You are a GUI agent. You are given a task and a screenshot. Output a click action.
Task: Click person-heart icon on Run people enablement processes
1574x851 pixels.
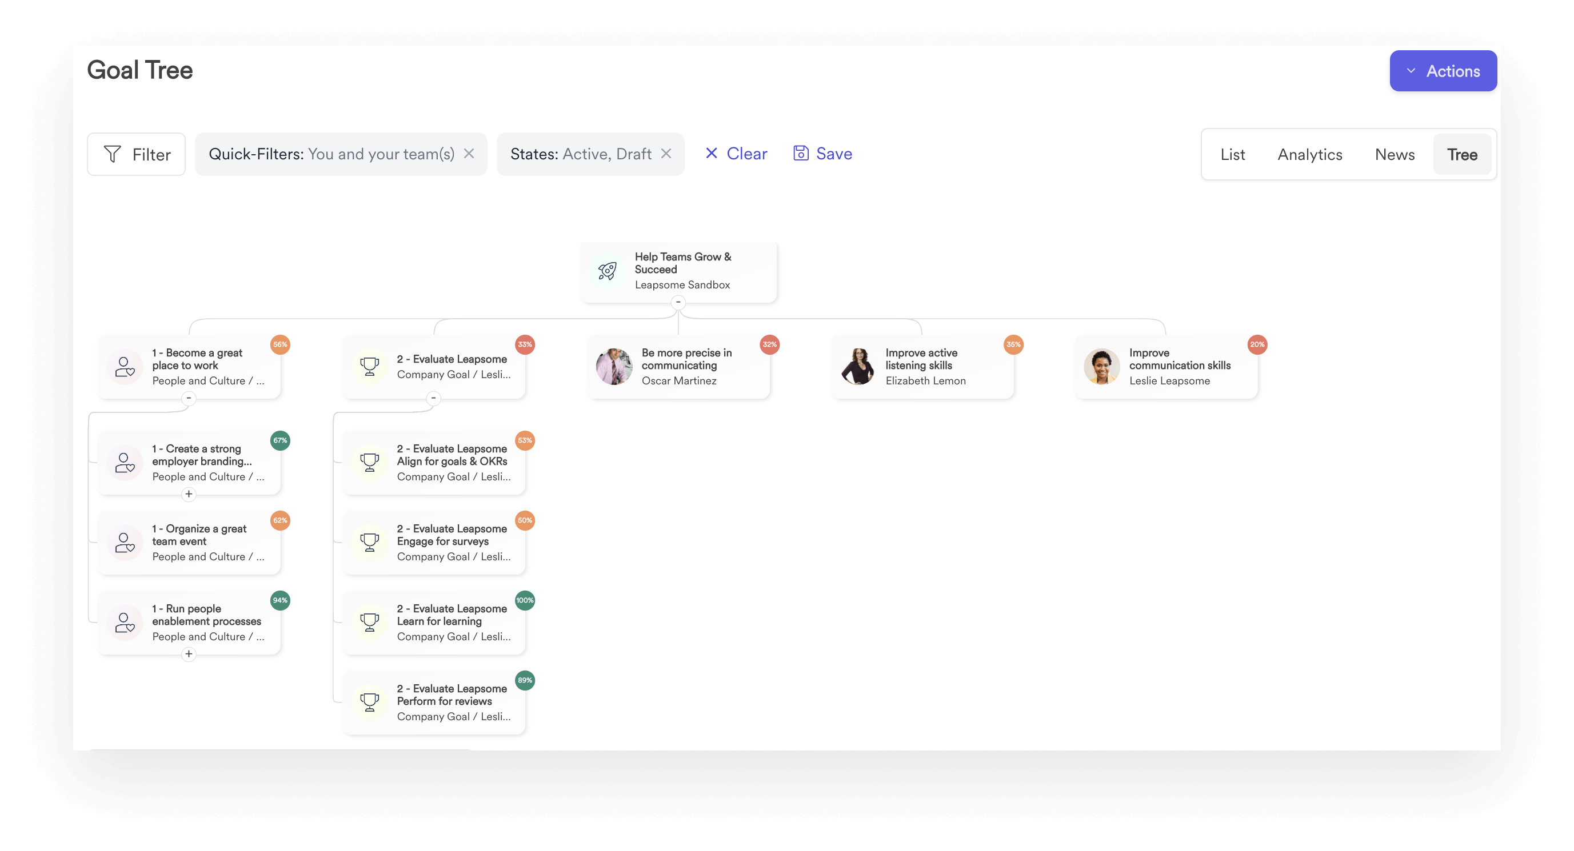(125, 622)
